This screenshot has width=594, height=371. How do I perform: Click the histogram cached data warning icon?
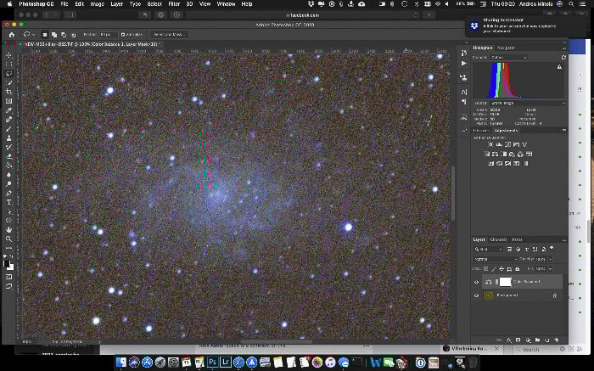point(559,67)
